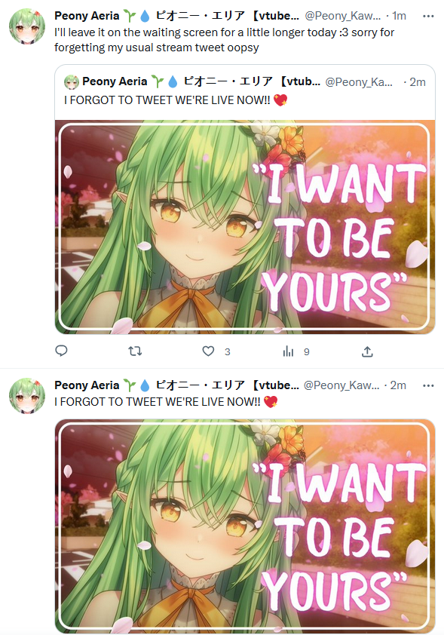Screen dimensions: 444x635
Task: Open the @Peony_Kaw handle on second tweet
Action: coord(341,385)
